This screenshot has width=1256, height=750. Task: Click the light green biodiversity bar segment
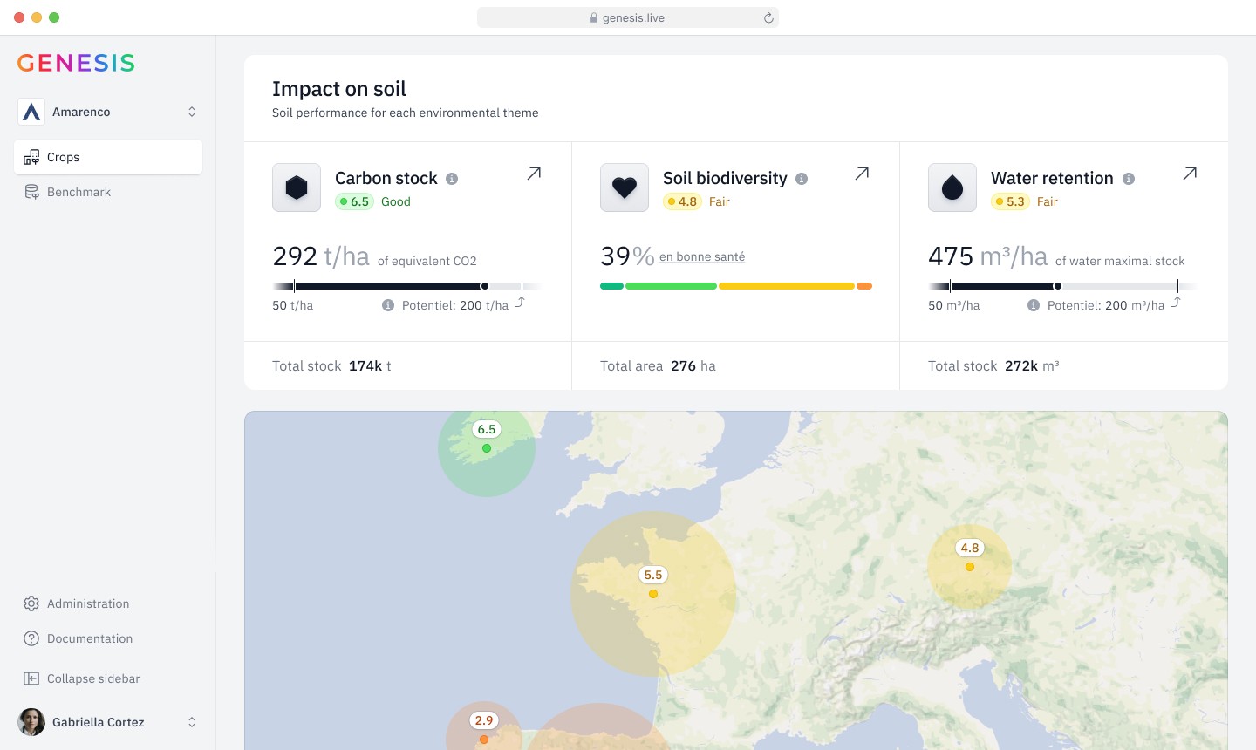(671, 286)
